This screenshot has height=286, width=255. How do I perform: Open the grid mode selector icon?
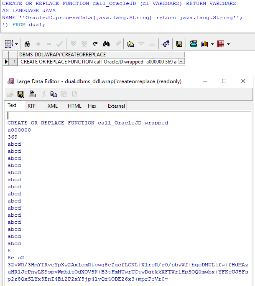click(9, 44)
